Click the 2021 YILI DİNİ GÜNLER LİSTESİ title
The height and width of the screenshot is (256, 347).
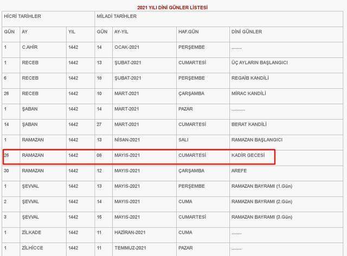pyautogui.click(x=172, y=8)
